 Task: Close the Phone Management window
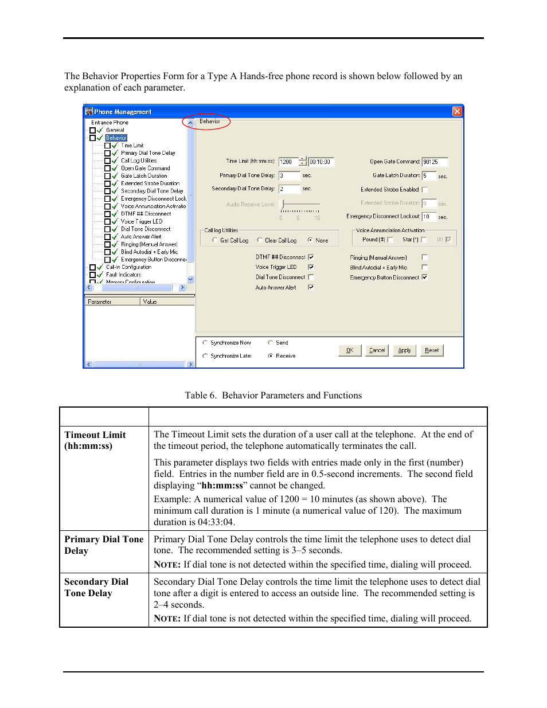pos(457,111)
